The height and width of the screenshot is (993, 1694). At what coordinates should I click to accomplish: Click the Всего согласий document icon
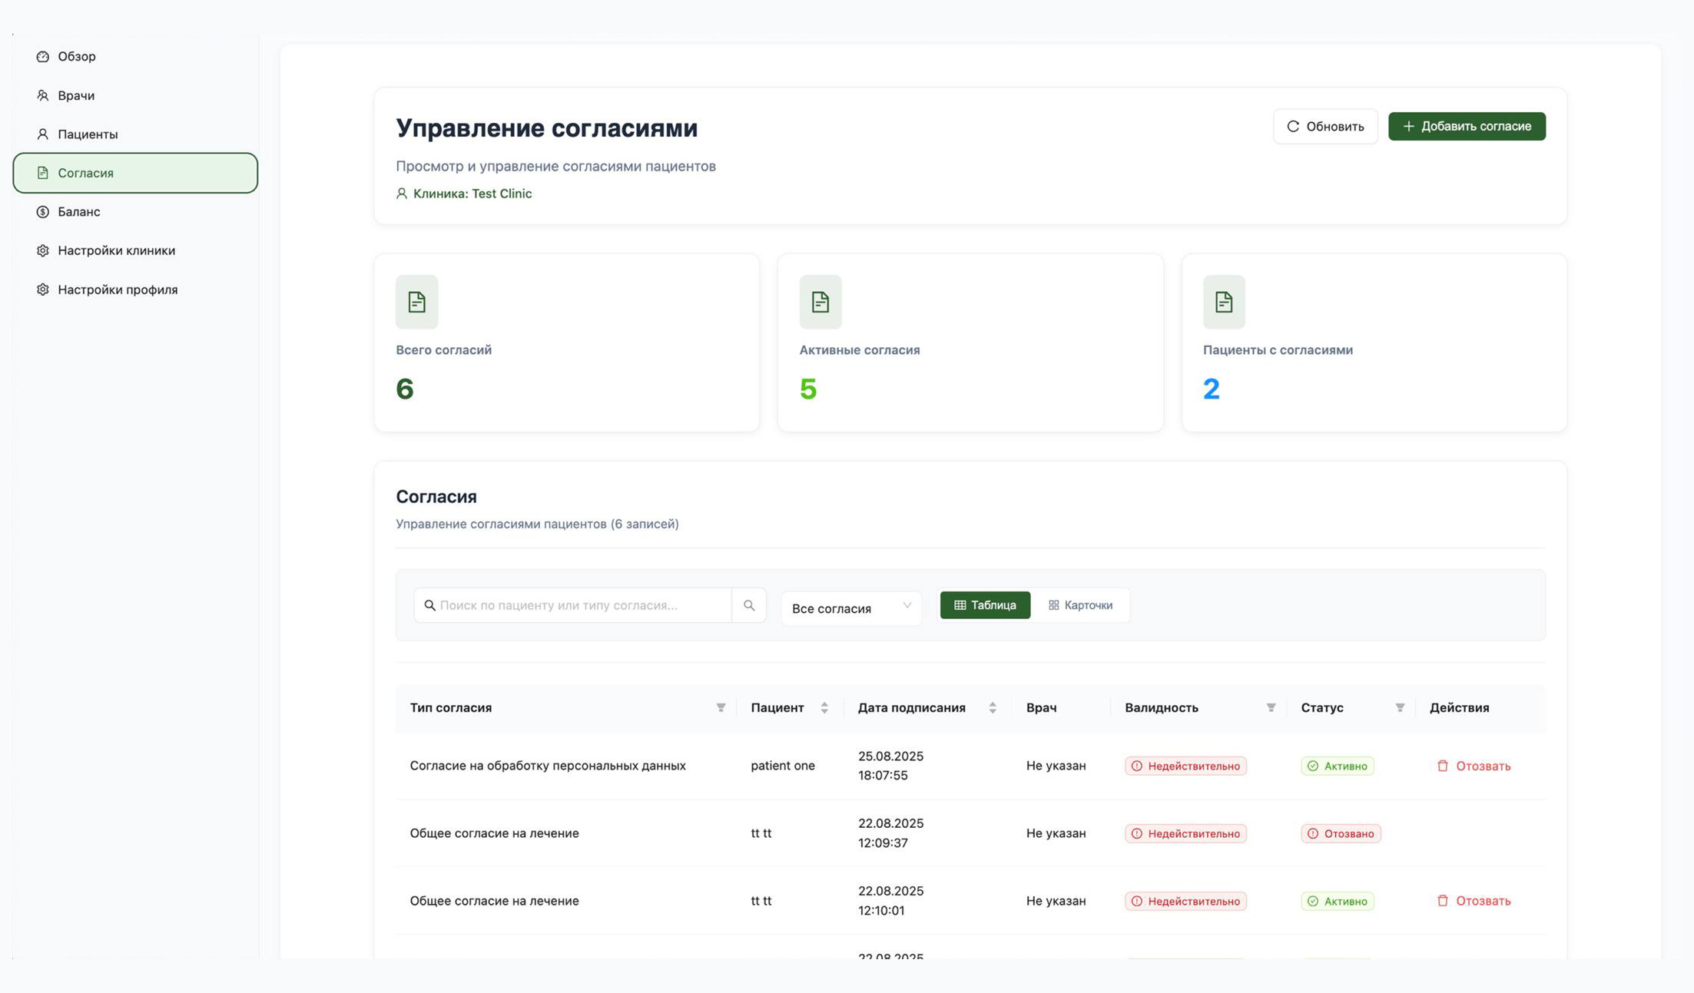[x=416, y=302]
